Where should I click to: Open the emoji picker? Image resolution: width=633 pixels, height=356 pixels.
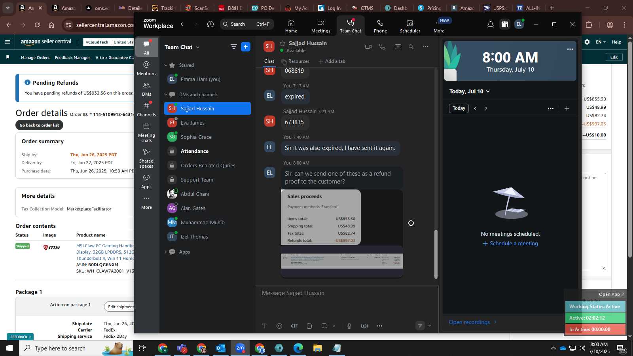click(x=279, y=326)
